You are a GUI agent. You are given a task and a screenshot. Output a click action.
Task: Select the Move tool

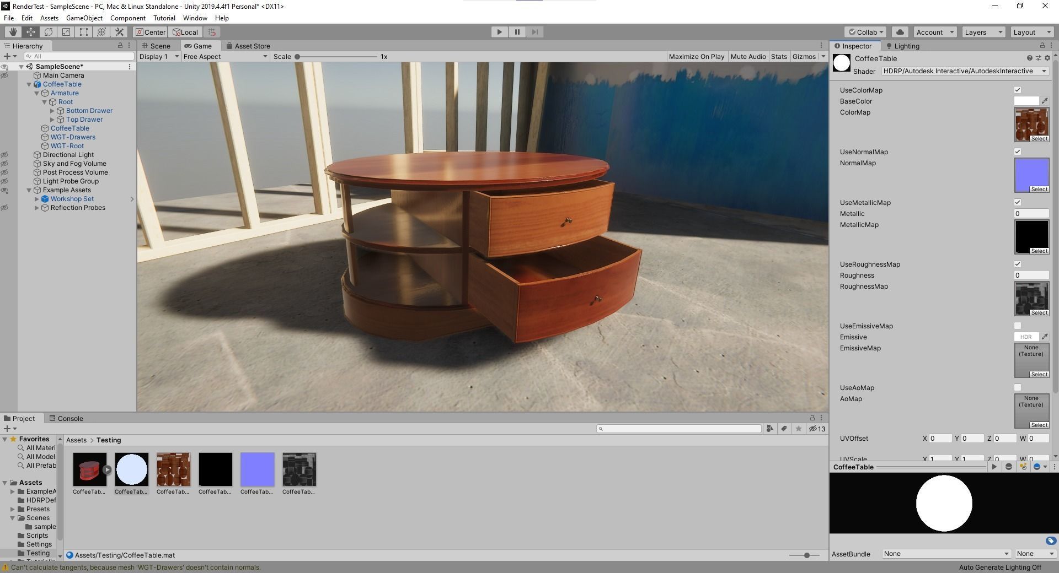click(x=30, y=32)
